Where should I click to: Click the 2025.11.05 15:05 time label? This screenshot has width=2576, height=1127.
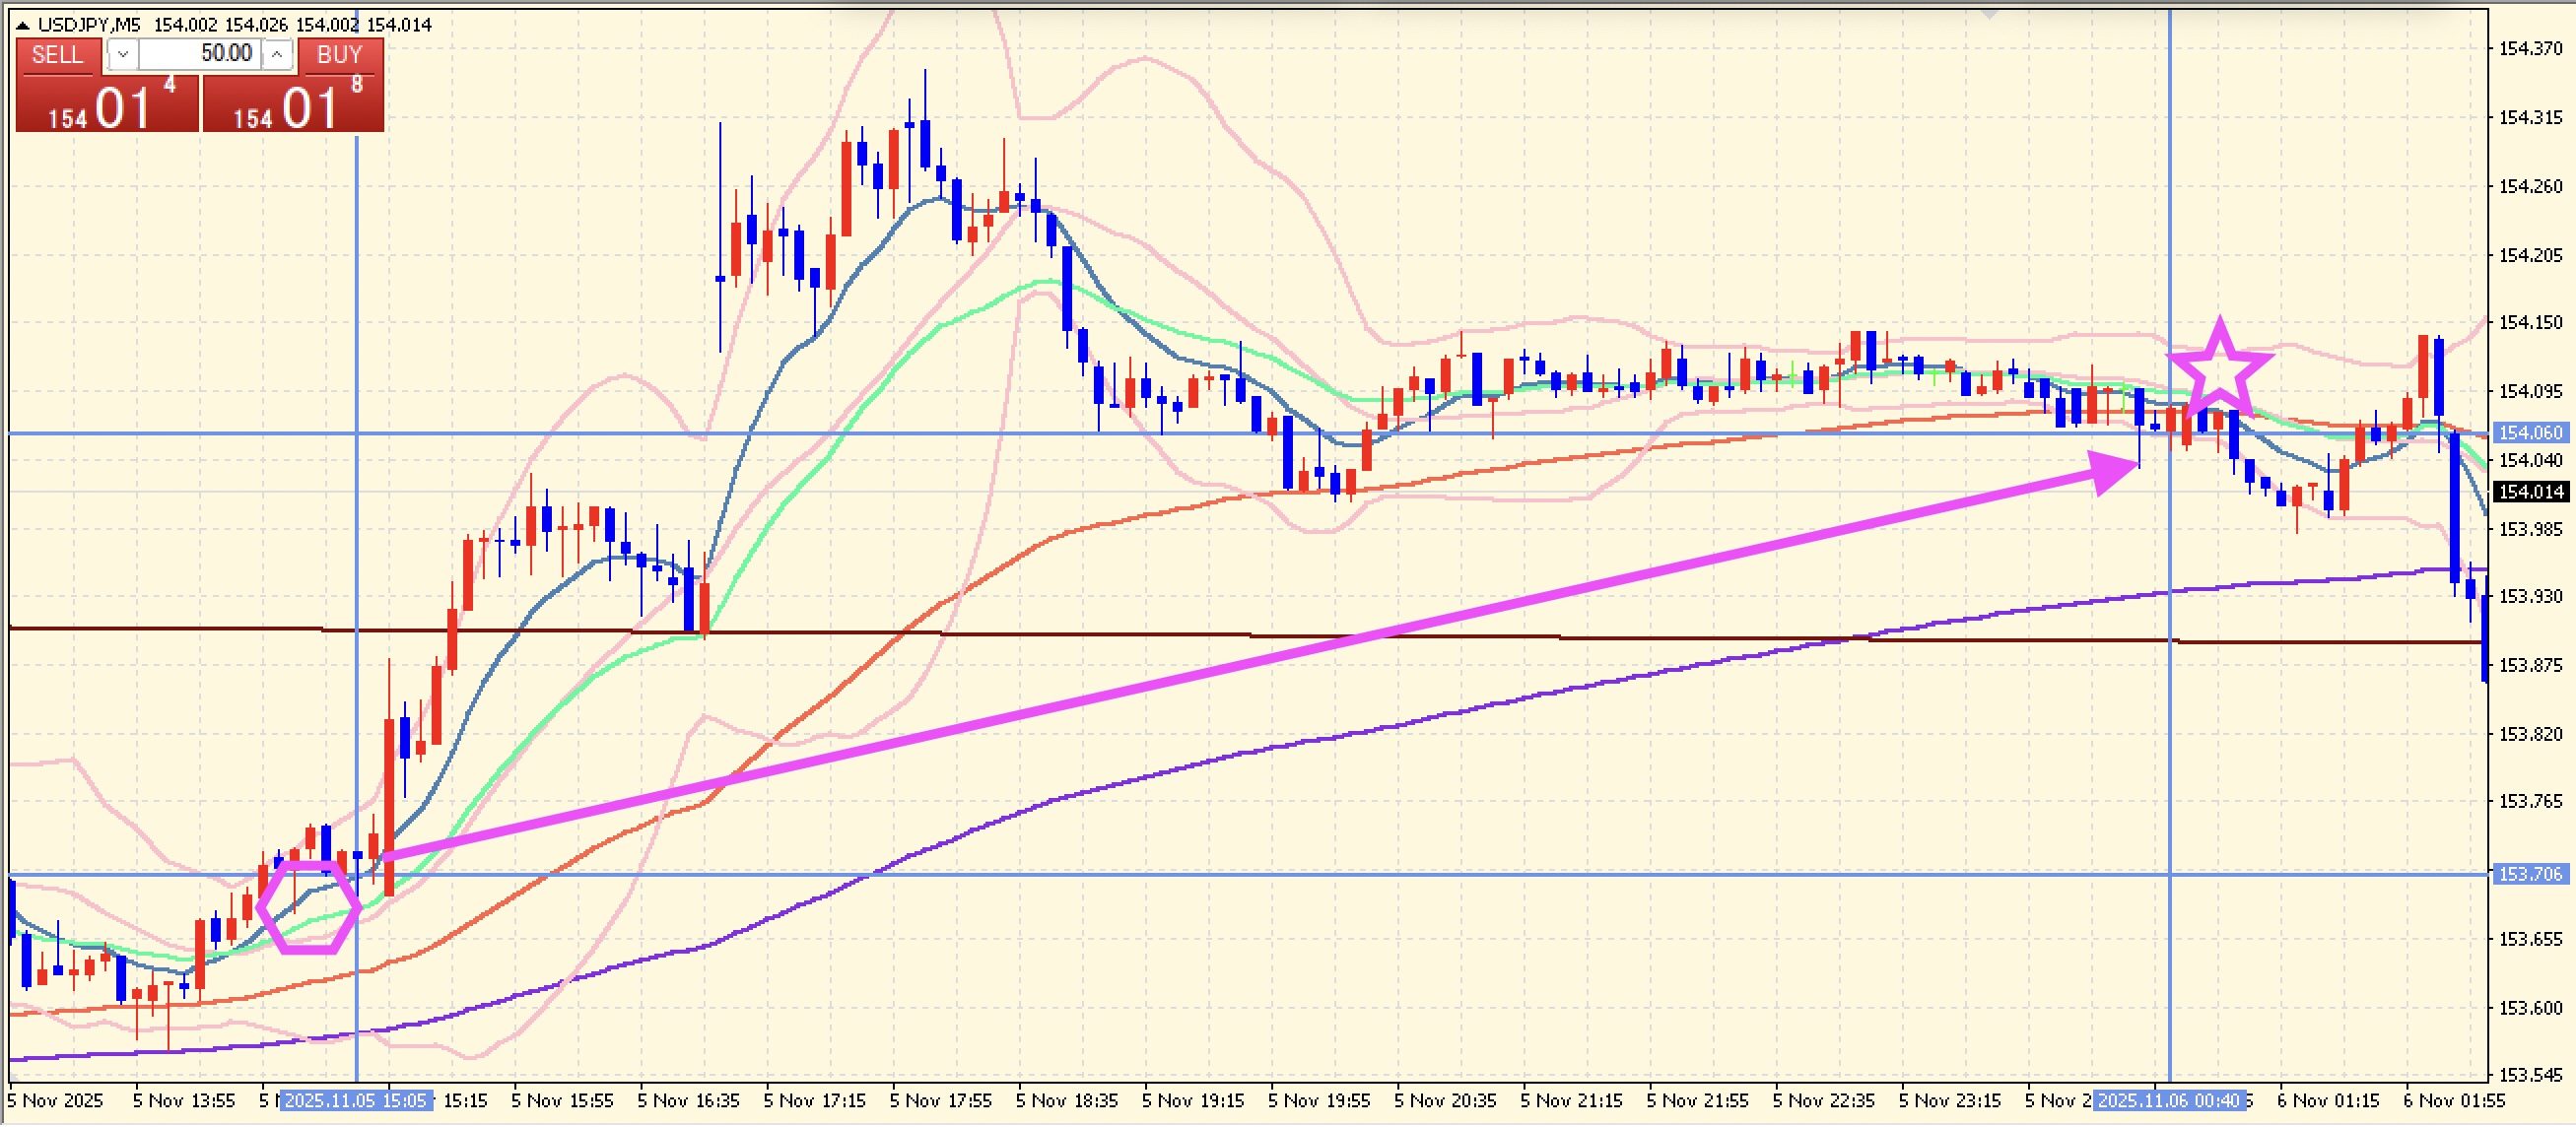coord(355,1102)
